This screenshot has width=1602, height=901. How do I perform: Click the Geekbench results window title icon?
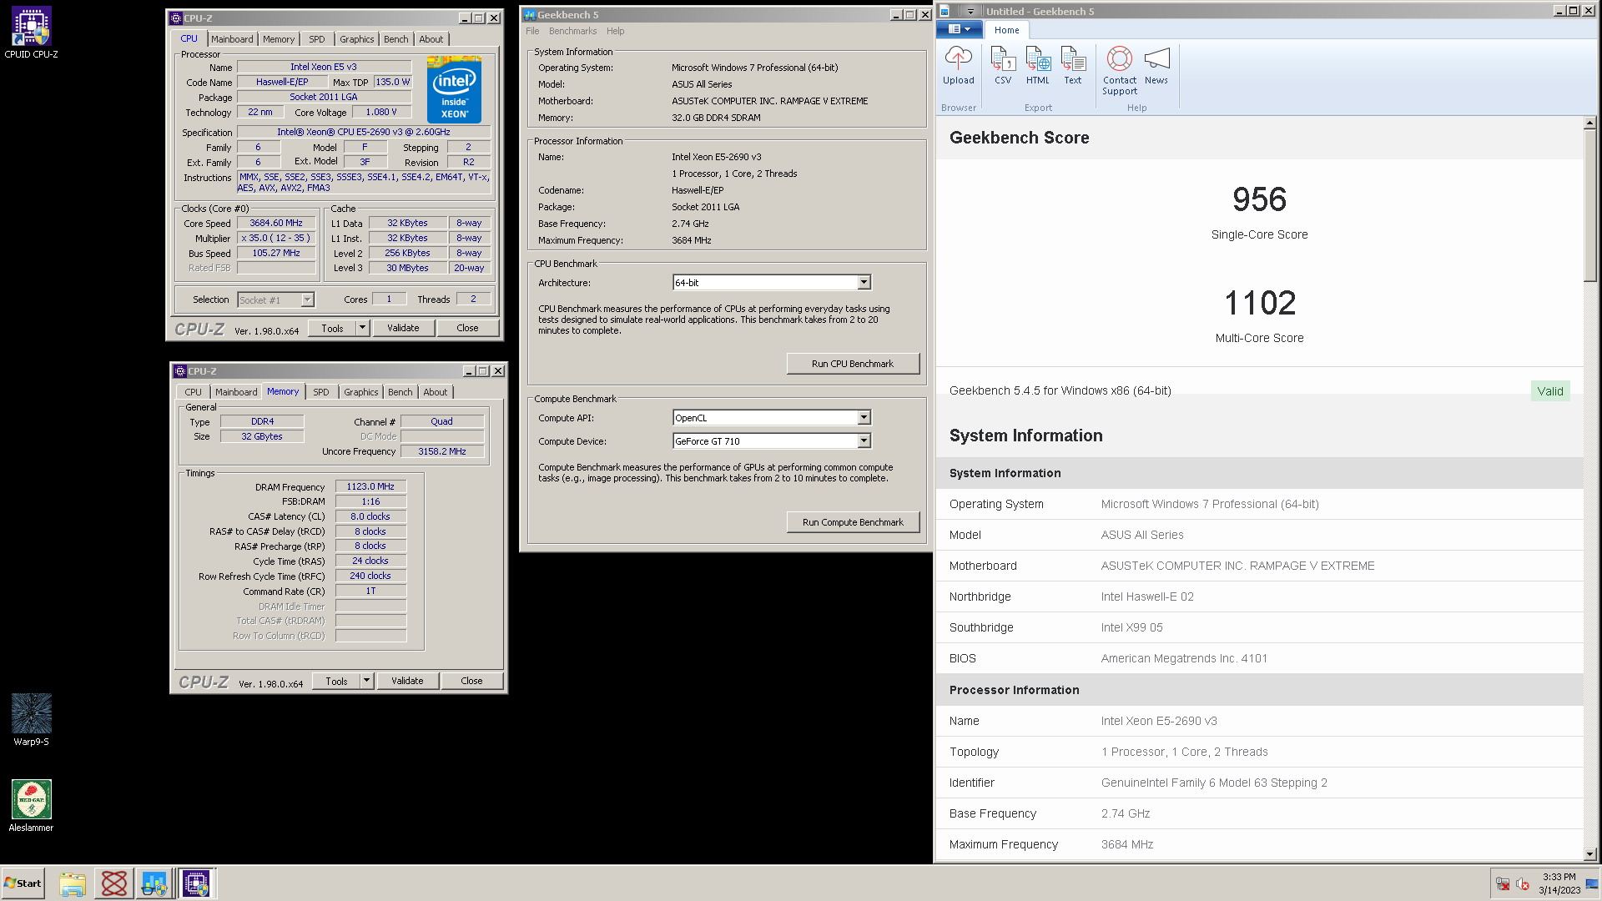point(945,11)
